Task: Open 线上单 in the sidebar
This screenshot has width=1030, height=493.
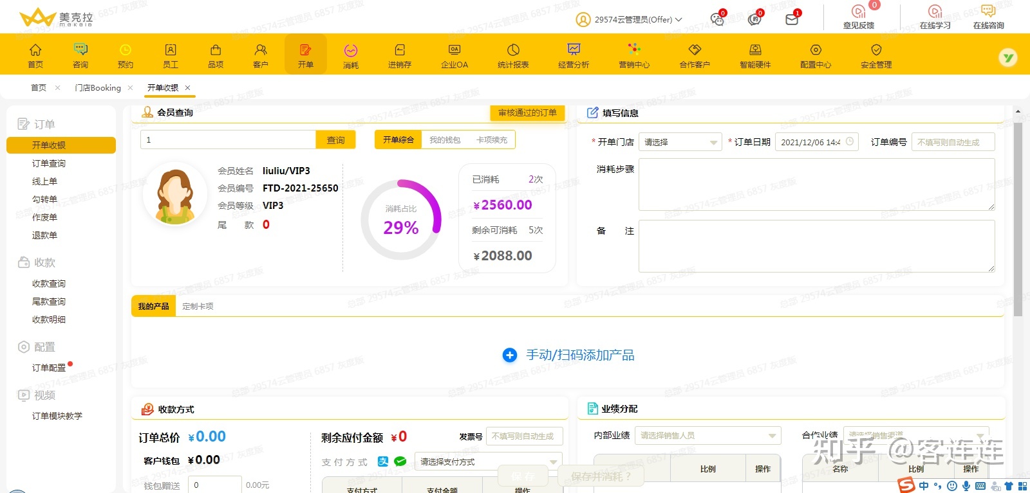Action: pyautogui.click(x=44, y=181)
